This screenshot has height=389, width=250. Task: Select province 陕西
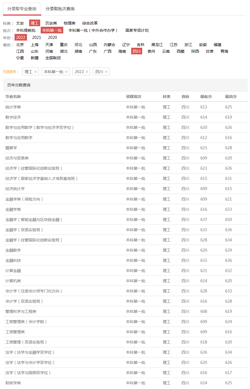[x=195, y=51]
